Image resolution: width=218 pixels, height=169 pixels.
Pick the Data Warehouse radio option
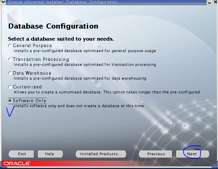point(10,73)
